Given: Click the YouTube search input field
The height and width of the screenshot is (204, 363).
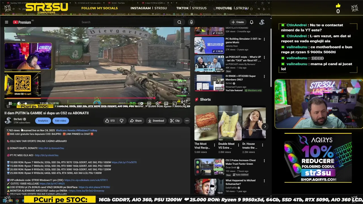Looking at the screenshot, I should 126,22.
